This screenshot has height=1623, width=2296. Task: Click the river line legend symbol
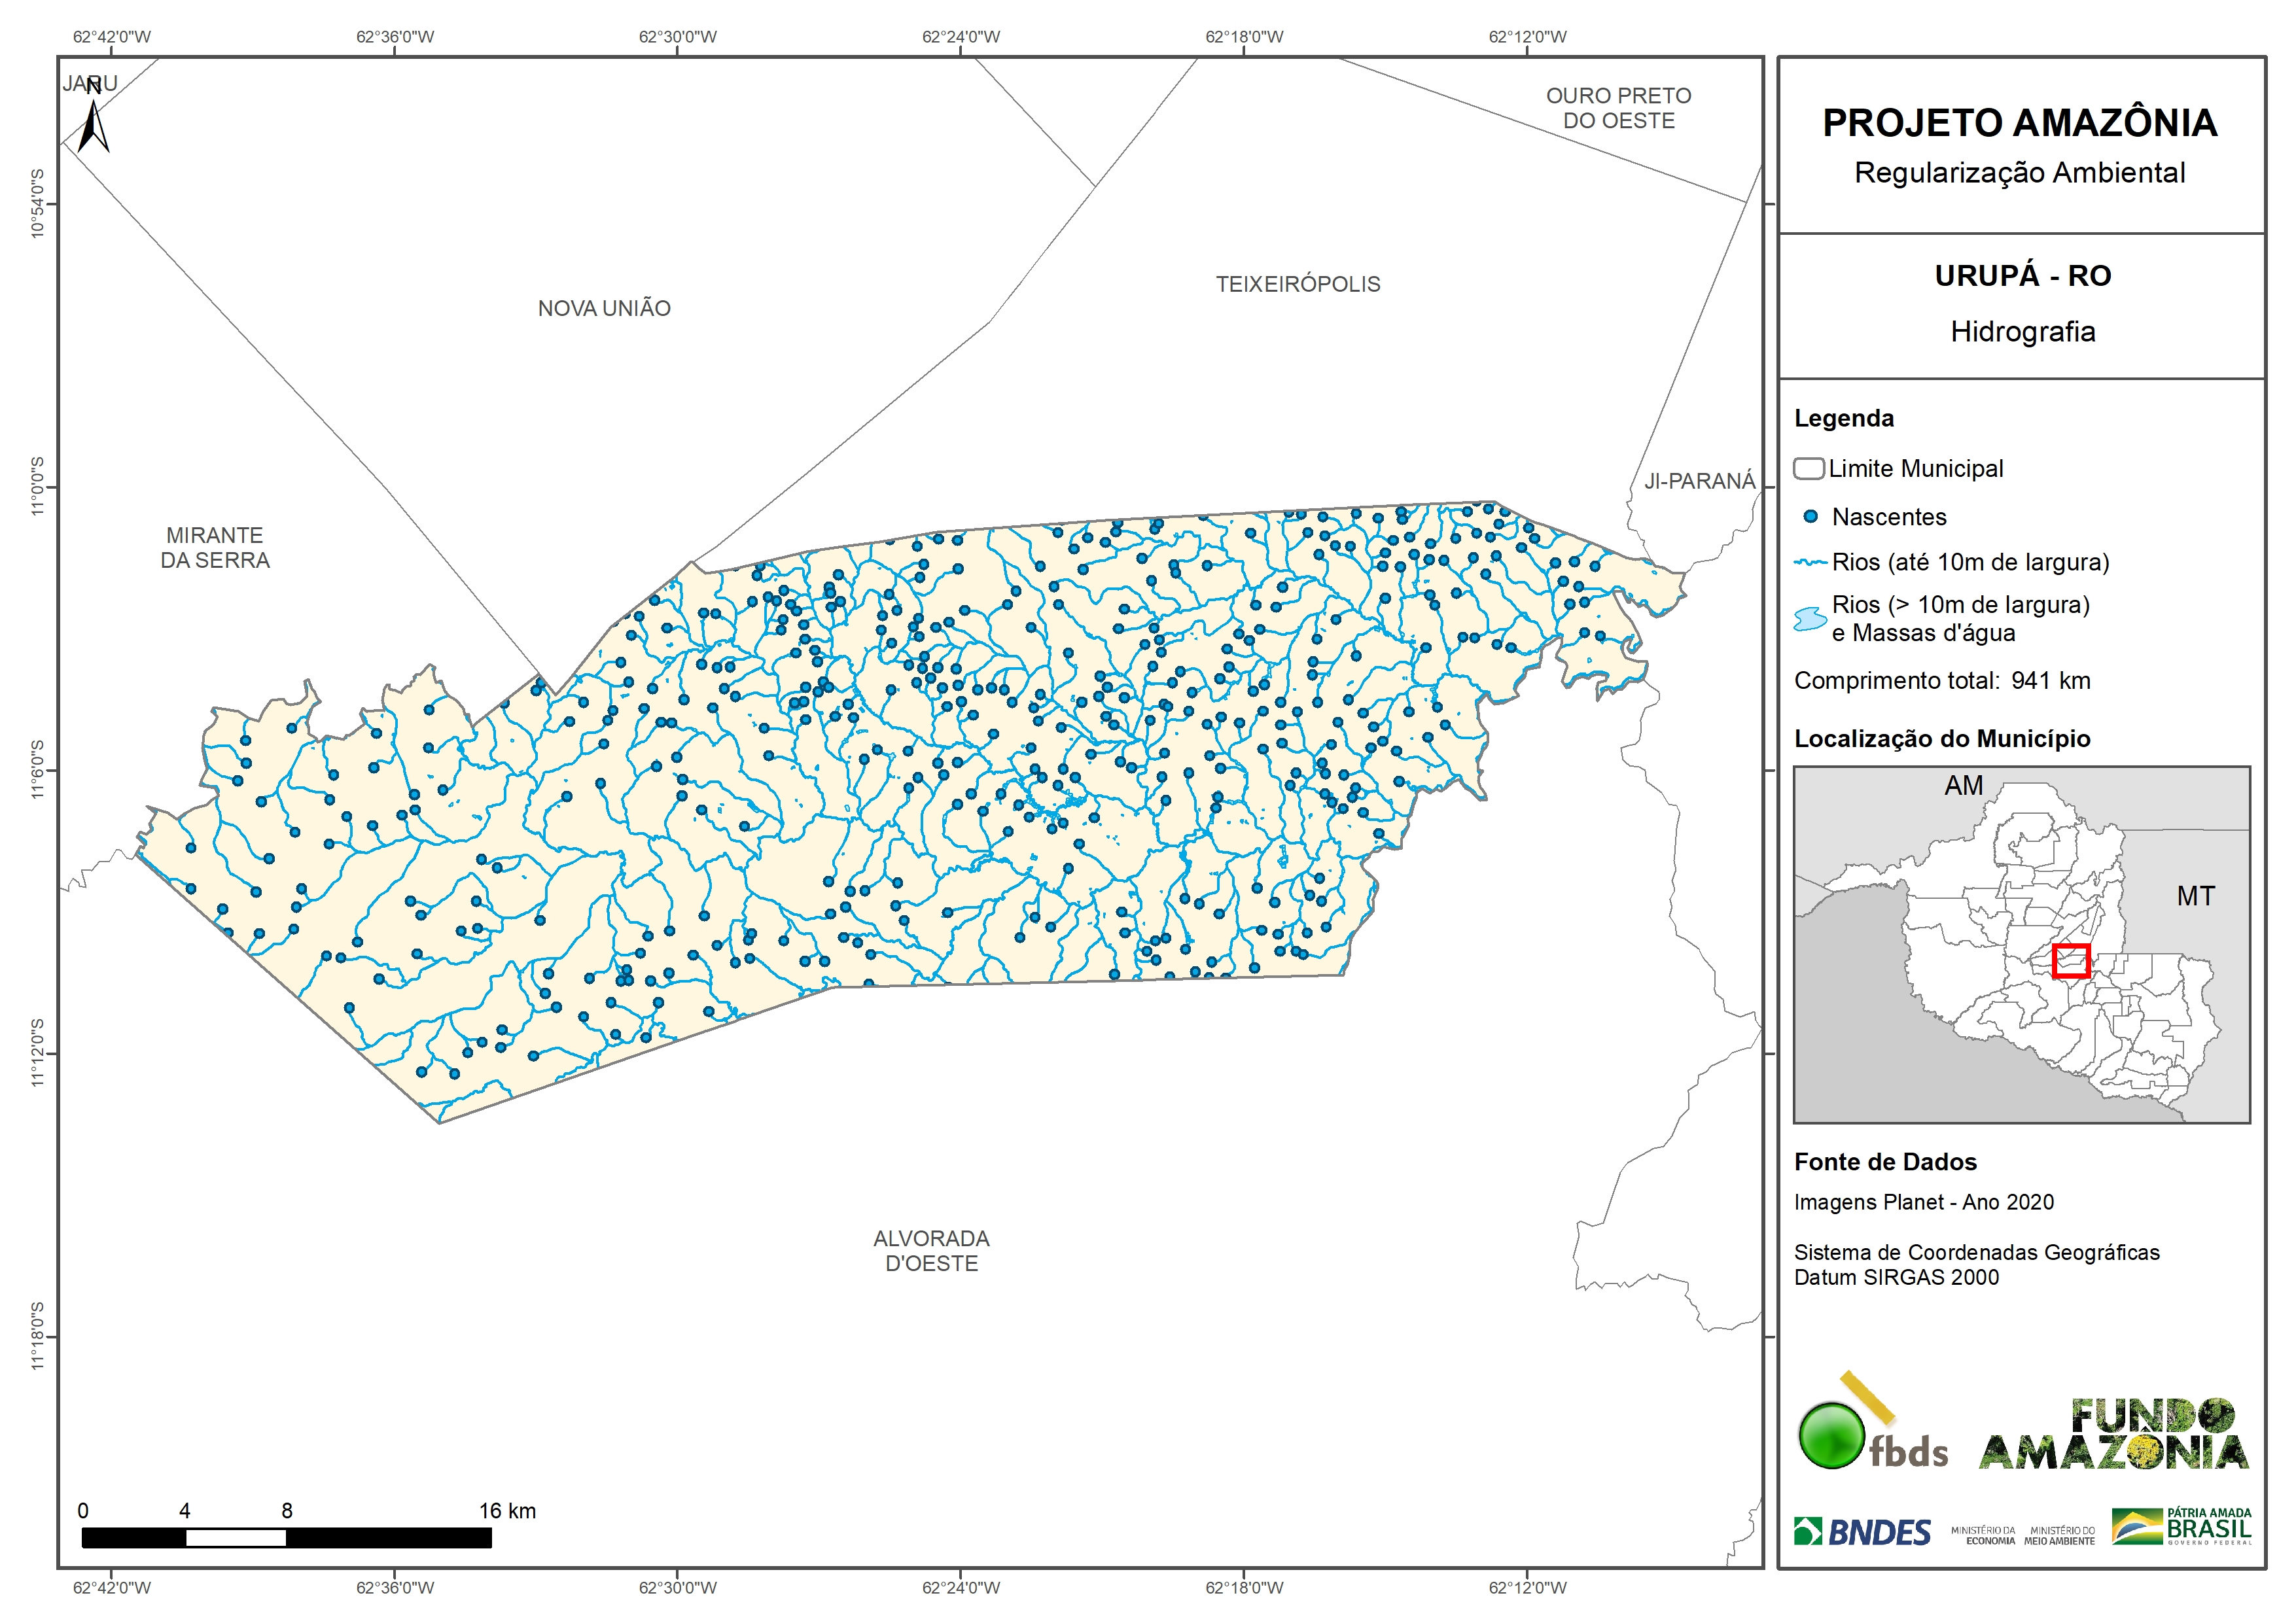(1810, 563)
